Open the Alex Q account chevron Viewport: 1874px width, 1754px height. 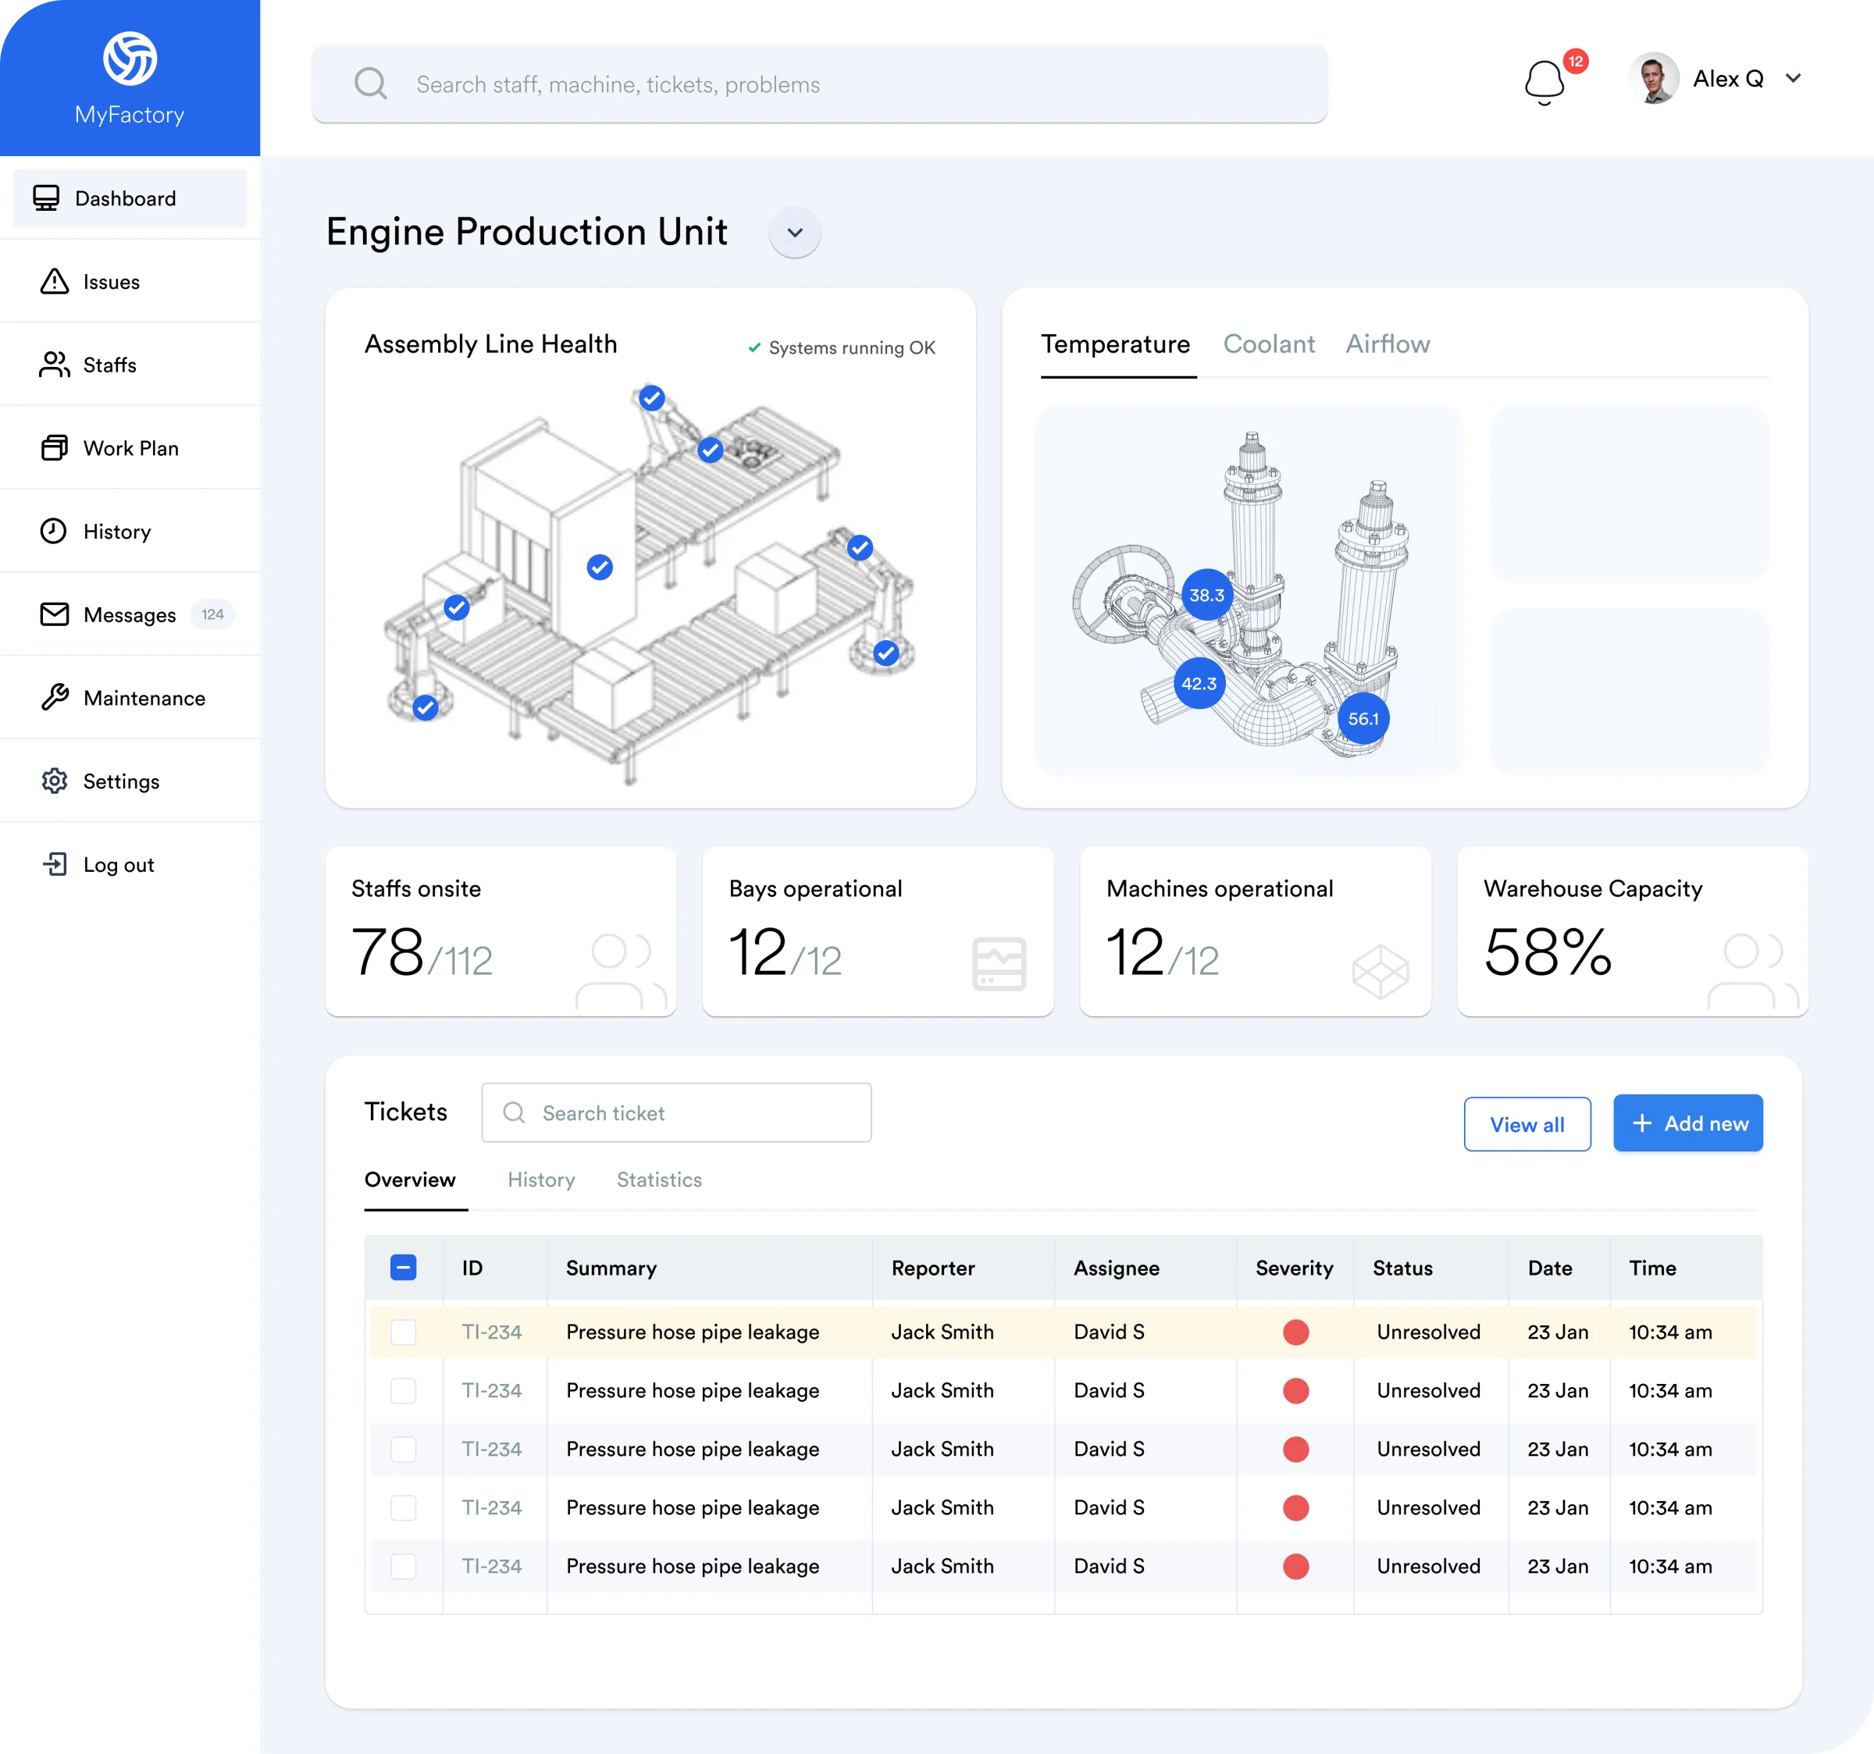1793,78
